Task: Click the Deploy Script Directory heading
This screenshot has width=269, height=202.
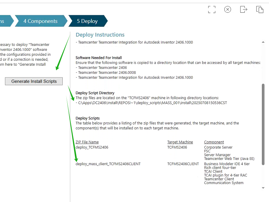Action: 95,93
